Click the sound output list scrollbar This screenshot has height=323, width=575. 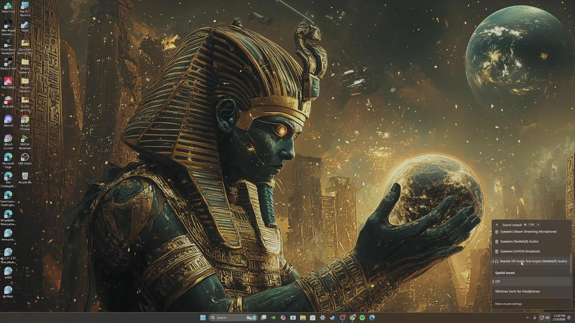coord(571,262)
